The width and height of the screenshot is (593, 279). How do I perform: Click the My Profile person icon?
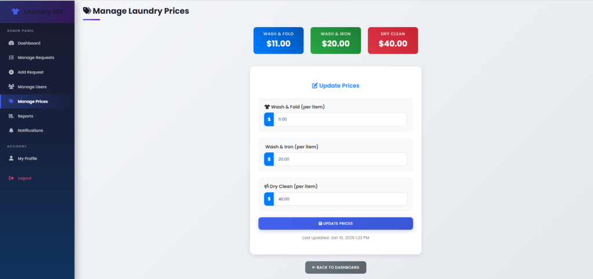[11, 158]
